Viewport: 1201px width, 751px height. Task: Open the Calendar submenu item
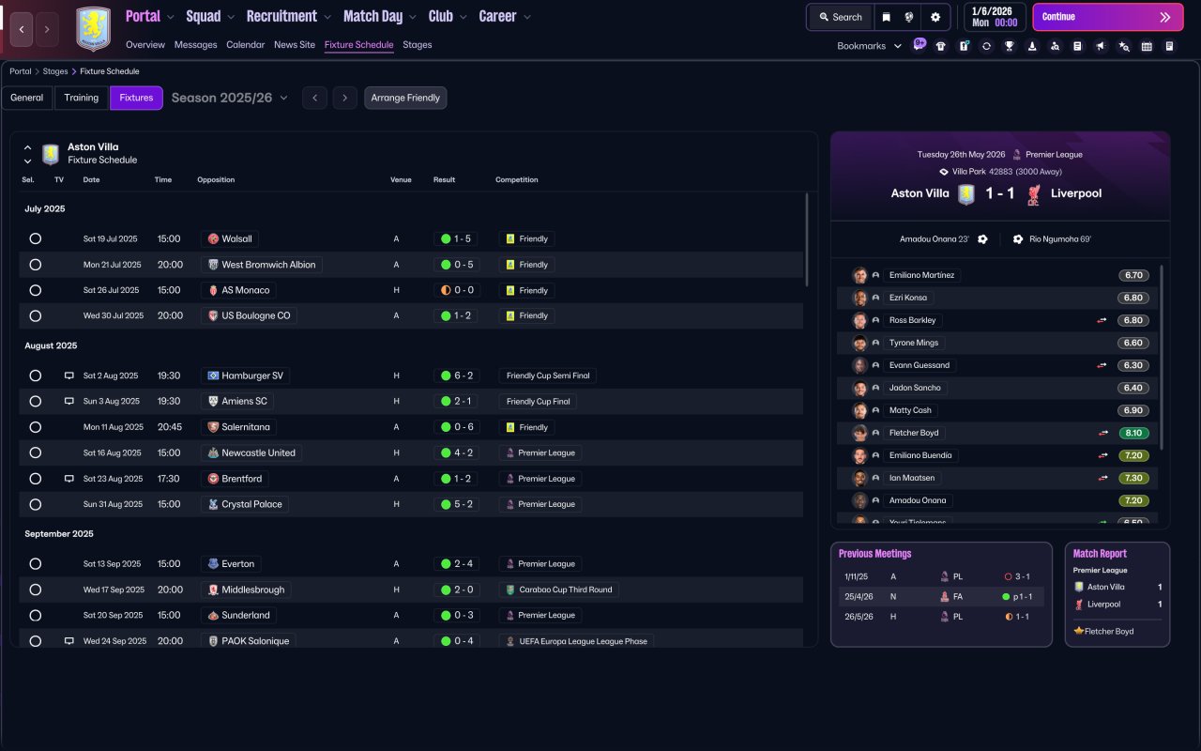tap(245, 45)
